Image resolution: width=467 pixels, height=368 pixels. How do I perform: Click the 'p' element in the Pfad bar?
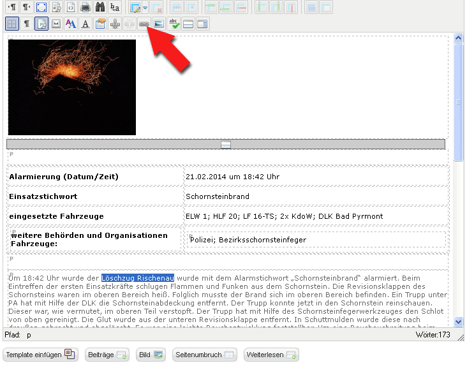(29, 335)
